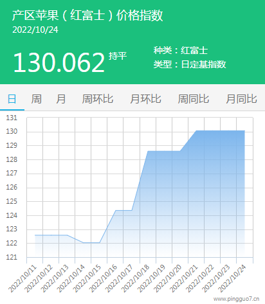Select the 日 daily tab
The width and height of the screenshot is (265, 304).
(x=12, y=99)
